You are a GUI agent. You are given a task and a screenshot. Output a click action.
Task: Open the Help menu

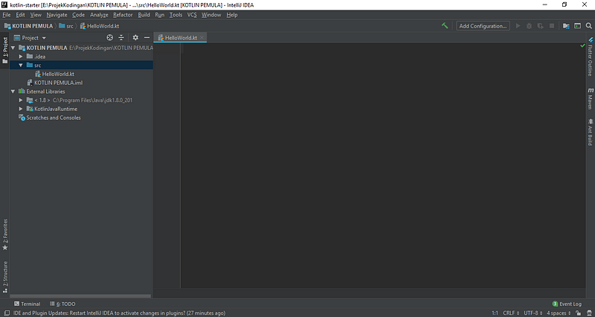coord(232,15)
